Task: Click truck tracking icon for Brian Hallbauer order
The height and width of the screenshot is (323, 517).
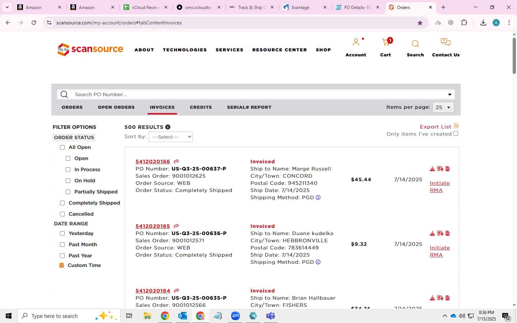Action: pos(440,298)
